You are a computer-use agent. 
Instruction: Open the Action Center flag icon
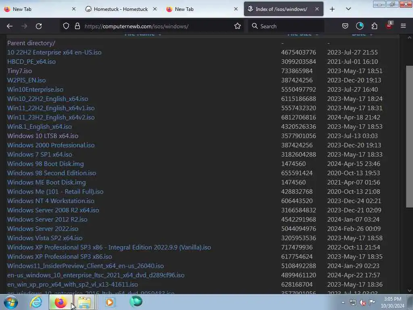click(372, 302)
